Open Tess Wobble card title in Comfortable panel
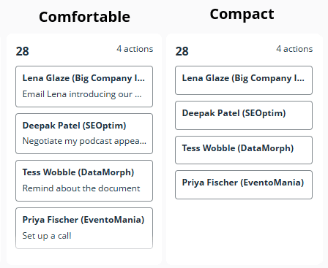This screenshot has width=328, height=268. click(78, 172)
